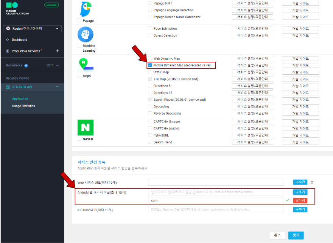
Task: Check CAPTCHA (Image) checkbox
Action: pyautogui.click(x=150, y=121)
